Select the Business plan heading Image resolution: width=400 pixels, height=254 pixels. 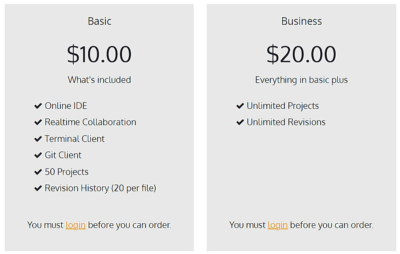pyautogui.click(x=301, y=21)
